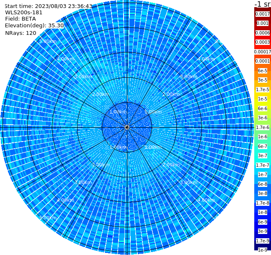Click the 6e-5 colorbar tick
Screen dimensions: 271x255
click(x=263, y=71)
